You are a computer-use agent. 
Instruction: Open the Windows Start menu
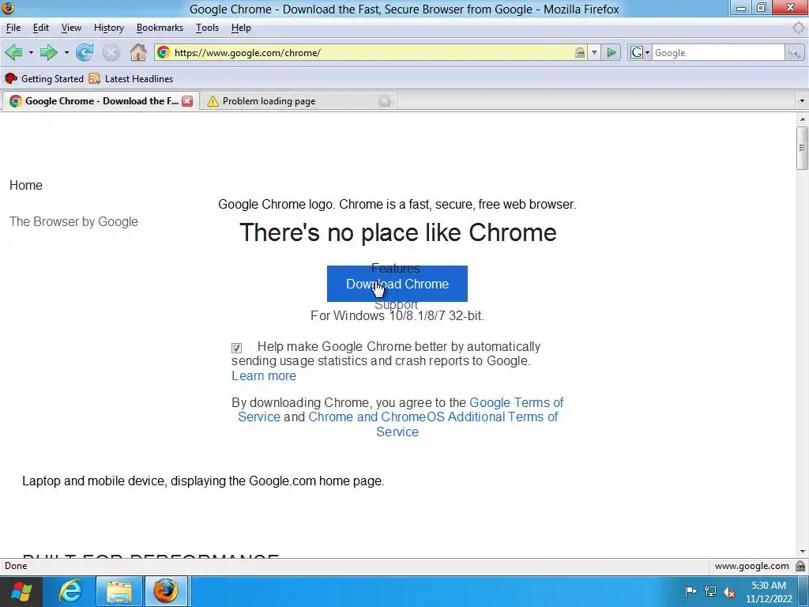21,591
